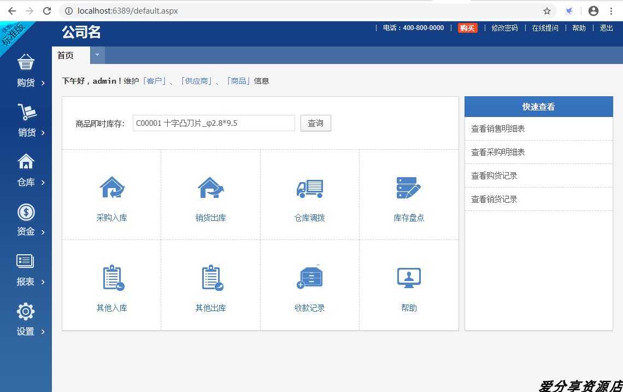
Task: Reload the page with browser refresh icon
Action: pyautogui.click(x=47, y=11)
